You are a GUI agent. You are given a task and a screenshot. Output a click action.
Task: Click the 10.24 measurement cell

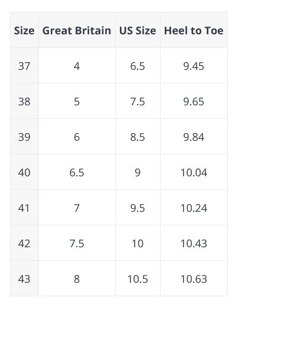194,208
